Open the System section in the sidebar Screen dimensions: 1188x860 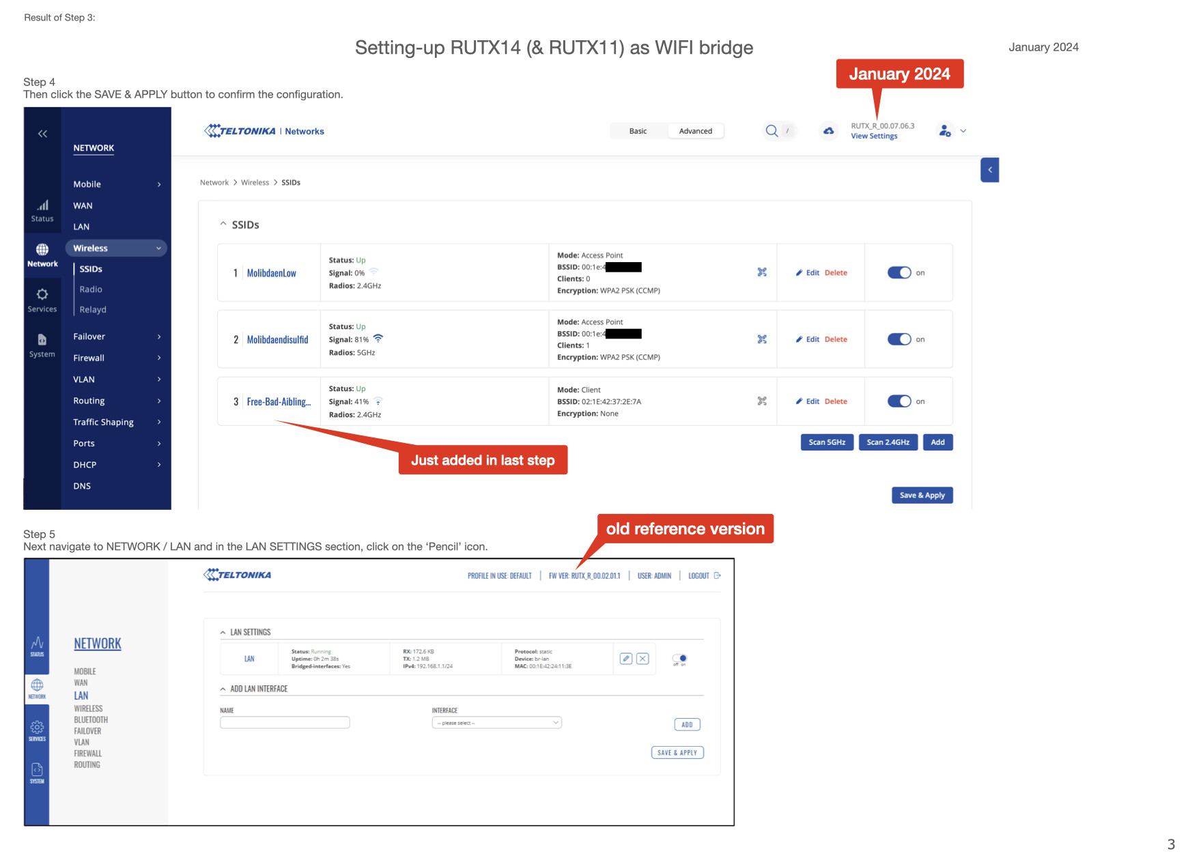tap(42, 345)
